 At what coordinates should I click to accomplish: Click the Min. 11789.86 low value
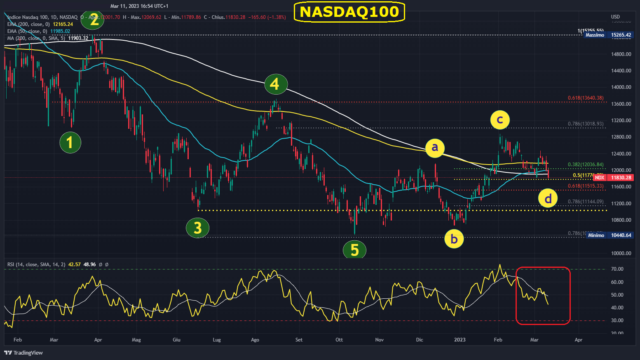tap(186, 17)
